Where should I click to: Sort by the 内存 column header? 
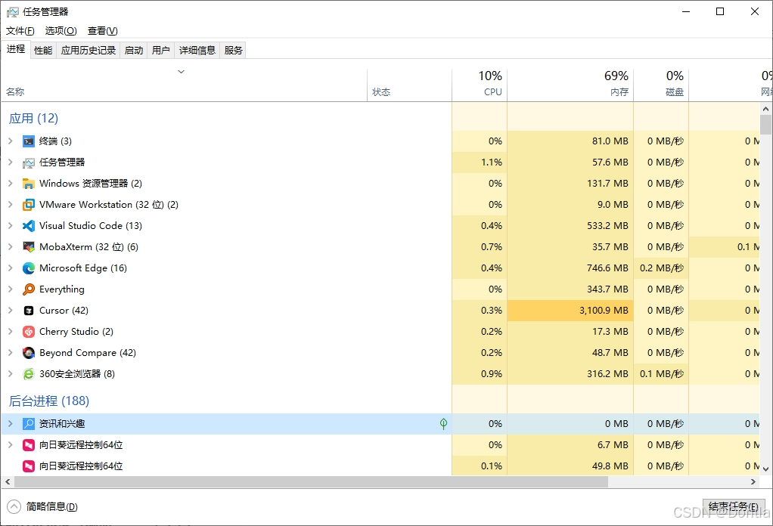click(570, 85)
